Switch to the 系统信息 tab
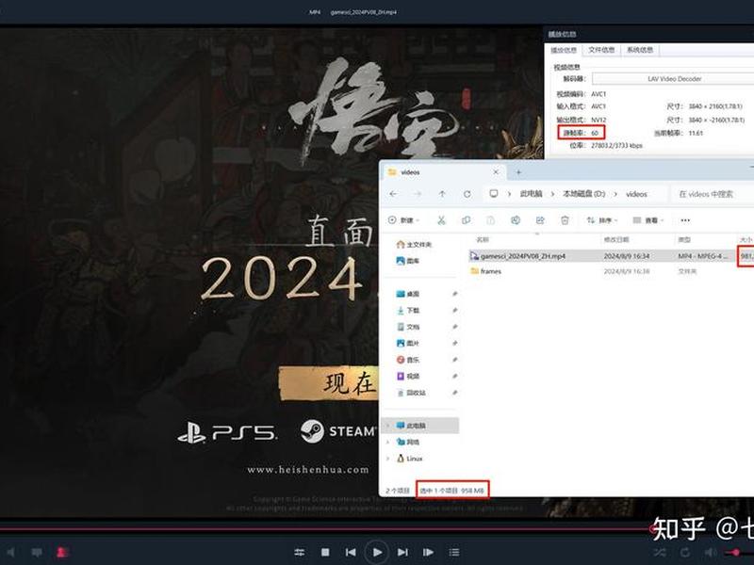This screenshot has width=754, height=565. pyautogui.click(x=640, y=50)
